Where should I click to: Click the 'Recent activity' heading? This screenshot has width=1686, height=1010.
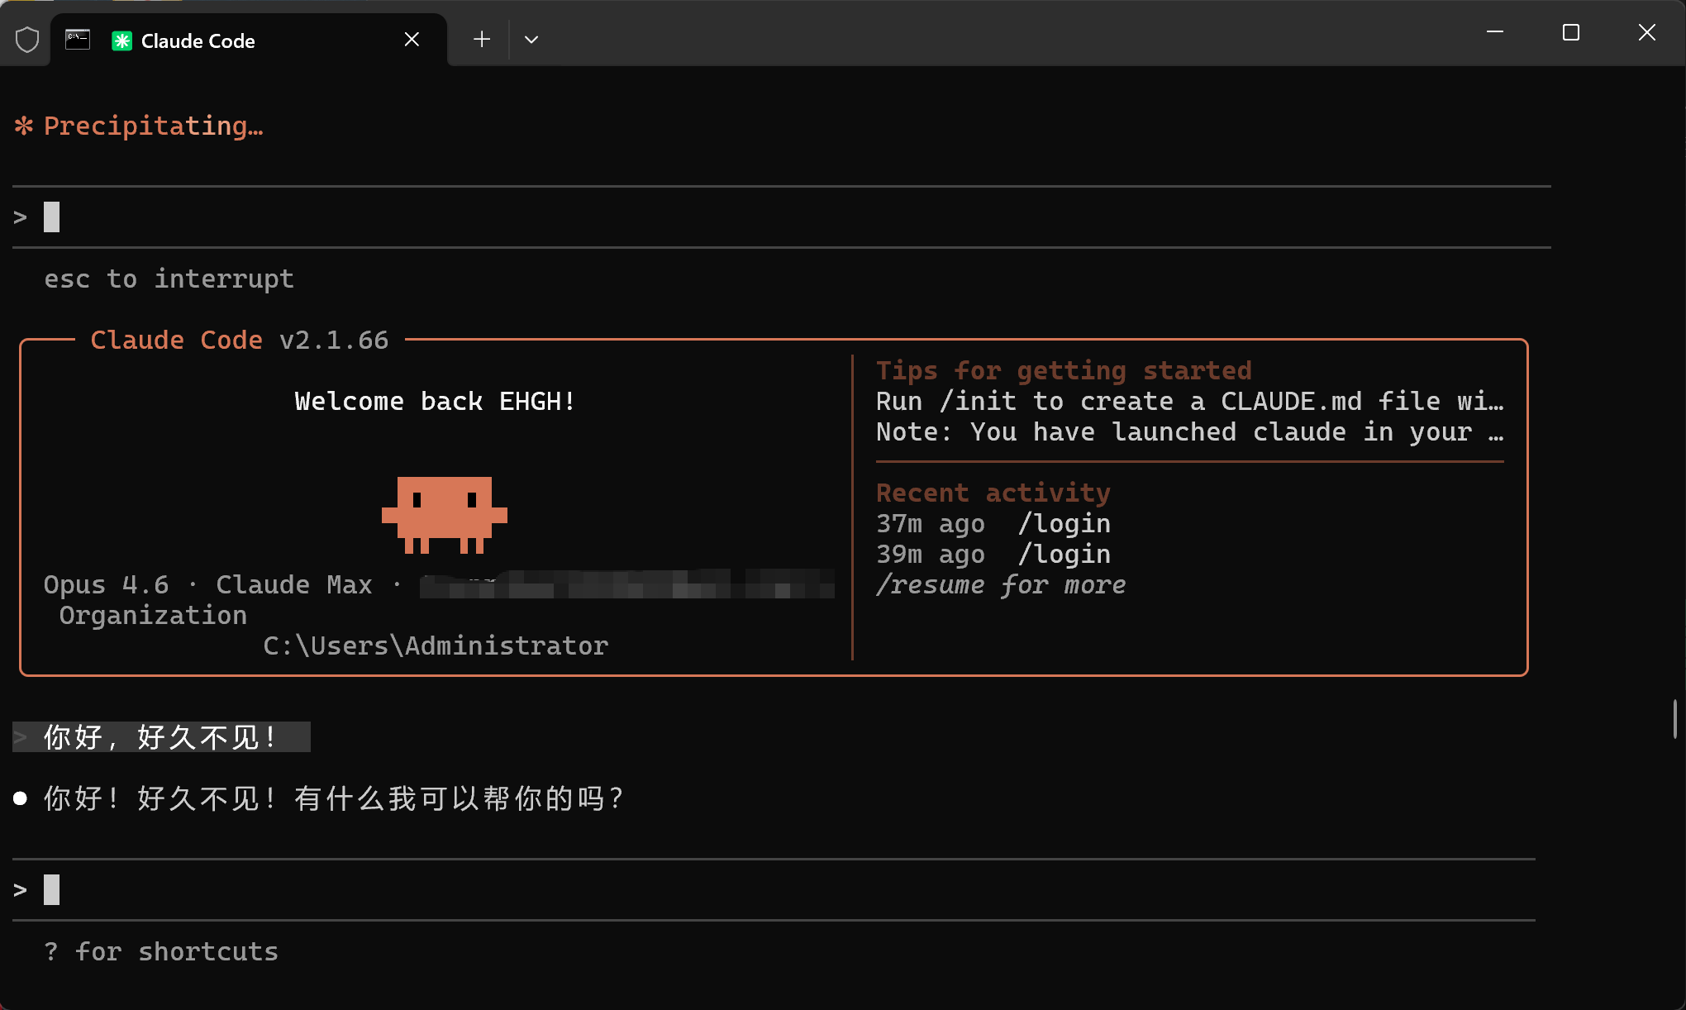click(x=993, y=493)
